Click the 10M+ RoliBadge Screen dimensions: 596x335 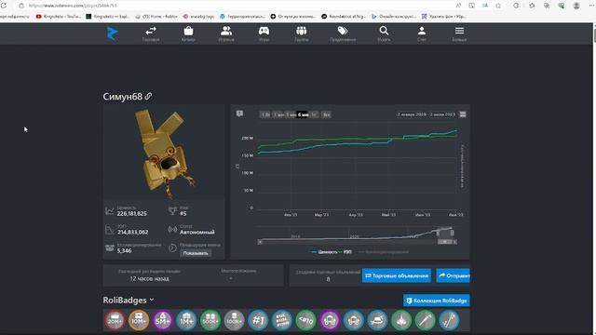click(x=139, y=320)
